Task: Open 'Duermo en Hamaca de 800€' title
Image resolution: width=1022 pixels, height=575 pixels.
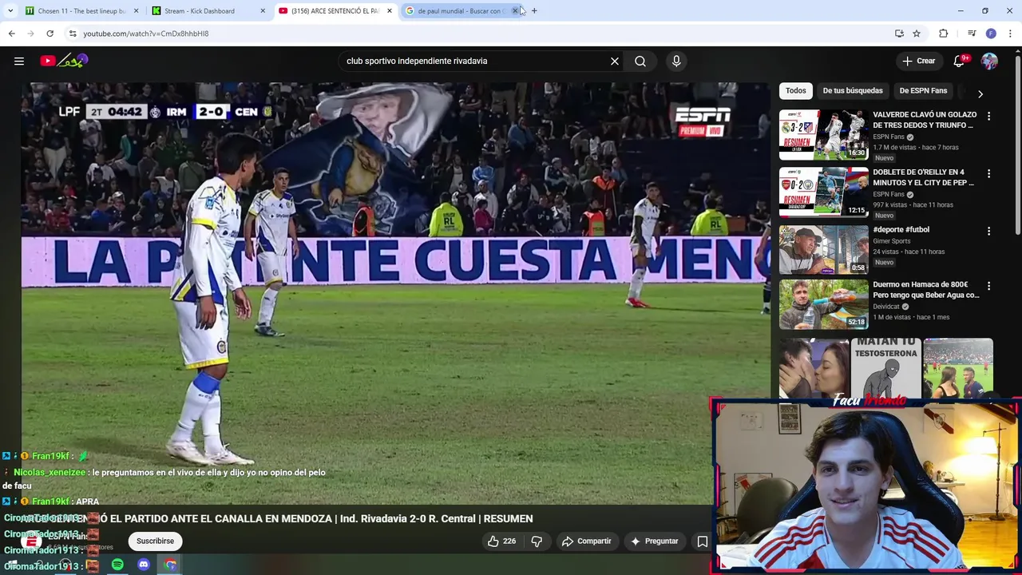Action: pyautogui.click(x=925, y=289)
